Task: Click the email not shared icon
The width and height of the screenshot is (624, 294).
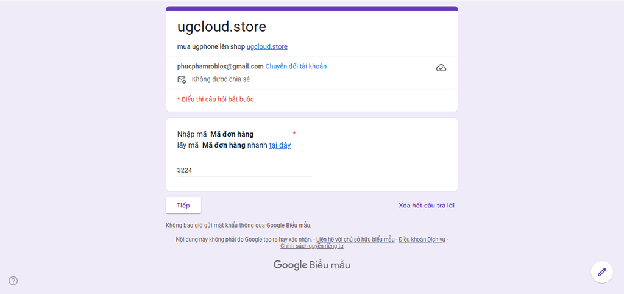Action: tap(182, 79)
